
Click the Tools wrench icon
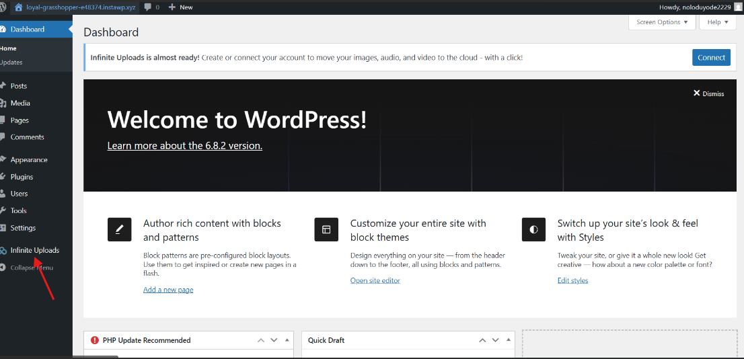pos(3,210)
